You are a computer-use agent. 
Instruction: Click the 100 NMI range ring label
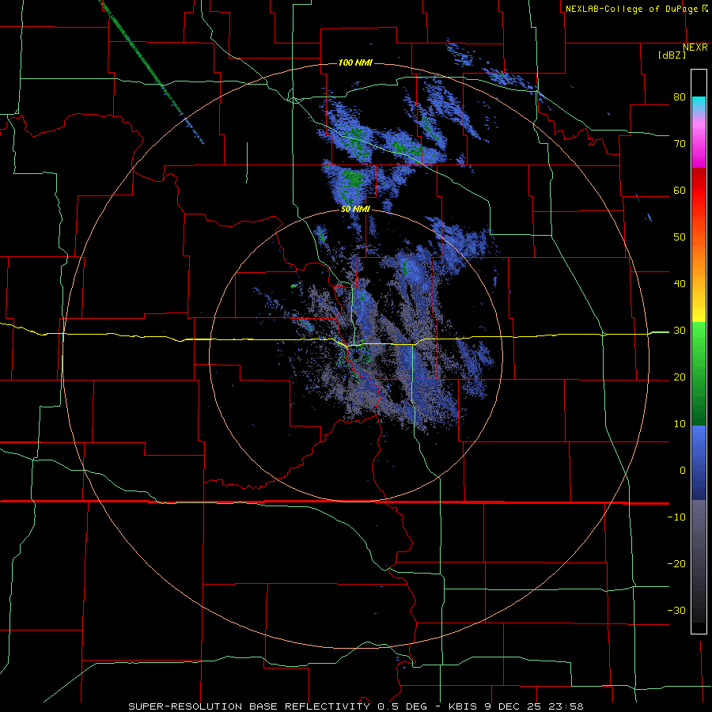355,62
